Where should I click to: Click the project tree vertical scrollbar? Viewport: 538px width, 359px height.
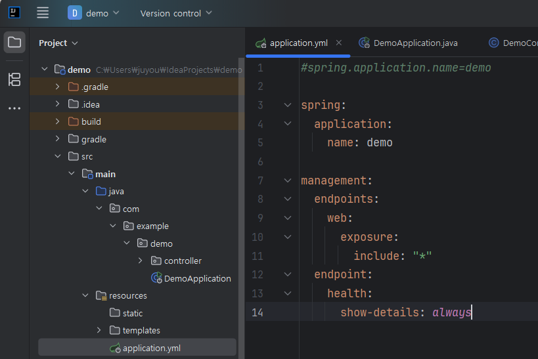click(x=242, y=205)
